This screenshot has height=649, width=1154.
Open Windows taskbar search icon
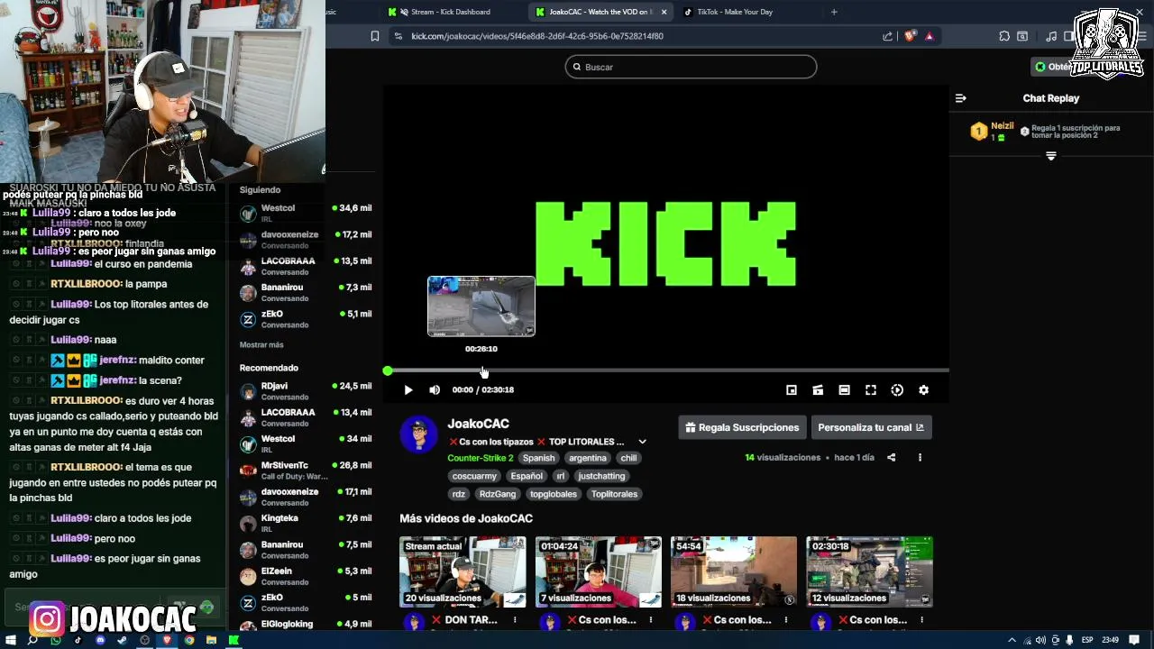pos(33,640)
